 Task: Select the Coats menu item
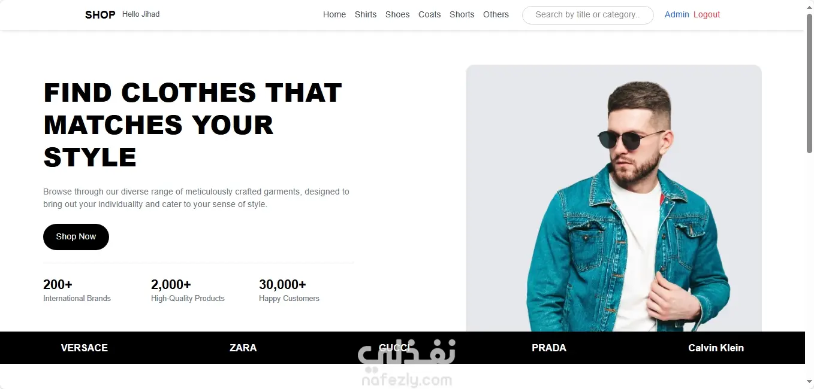point(430,14)
